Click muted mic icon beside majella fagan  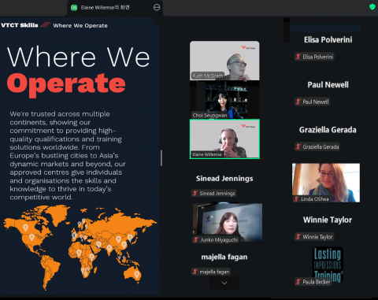click(x=195, y=272)
